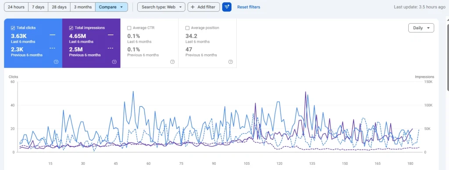Select the 28 days date range
The height and width of the screenshot is (170, 449).
[59, 7]
